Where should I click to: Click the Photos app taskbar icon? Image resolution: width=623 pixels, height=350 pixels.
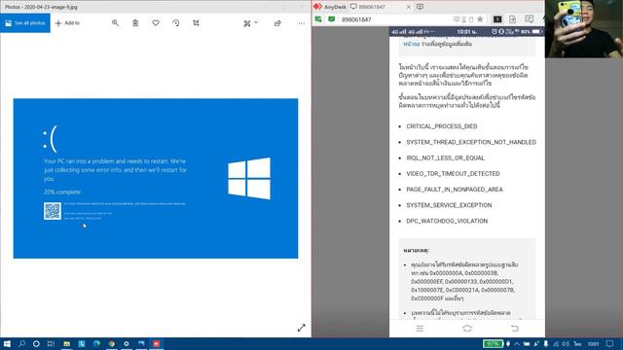tap(141, 343)
